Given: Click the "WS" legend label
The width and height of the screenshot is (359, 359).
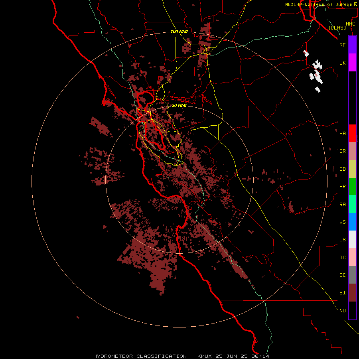Looking at the screenshot, I should [342, 222].
